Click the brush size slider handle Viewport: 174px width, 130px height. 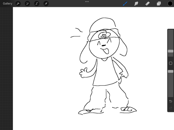(x=171, y=51)
